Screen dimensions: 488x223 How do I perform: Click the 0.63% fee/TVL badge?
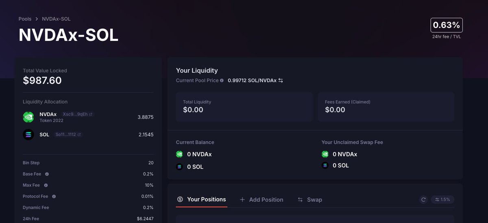tap(447, 25)
